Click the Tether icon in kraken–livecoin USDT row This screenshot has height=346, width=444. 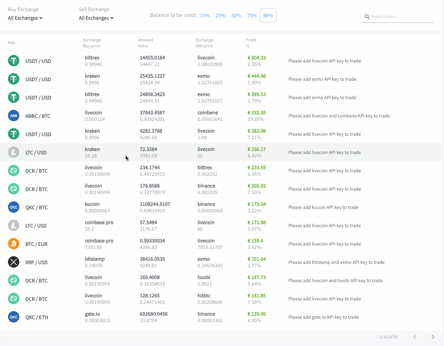[13, 134]
